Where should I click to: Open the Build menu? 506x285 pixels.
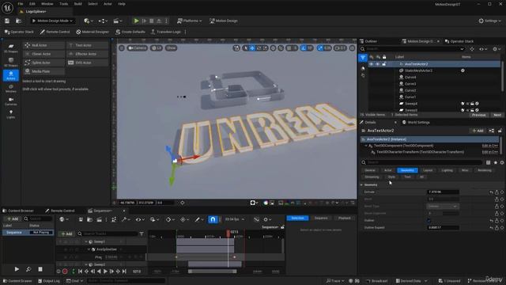click(x=78, y=4)
